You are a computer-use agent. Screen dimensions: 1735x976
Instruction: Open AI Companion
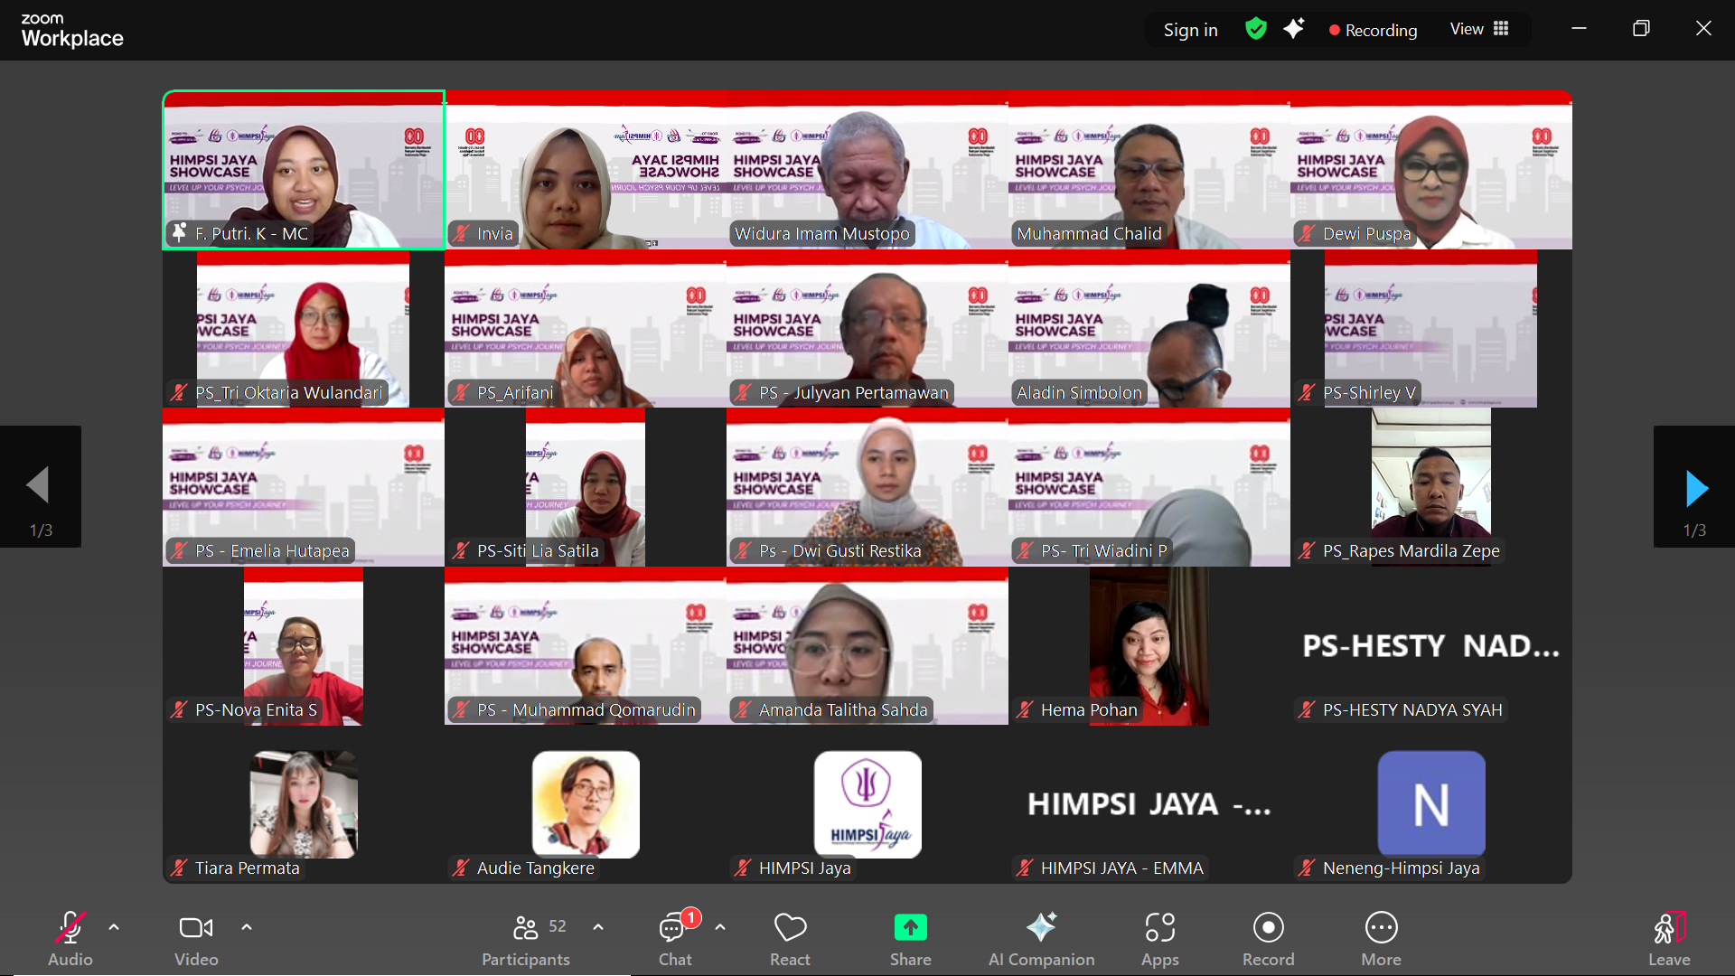pos(1041,939)
